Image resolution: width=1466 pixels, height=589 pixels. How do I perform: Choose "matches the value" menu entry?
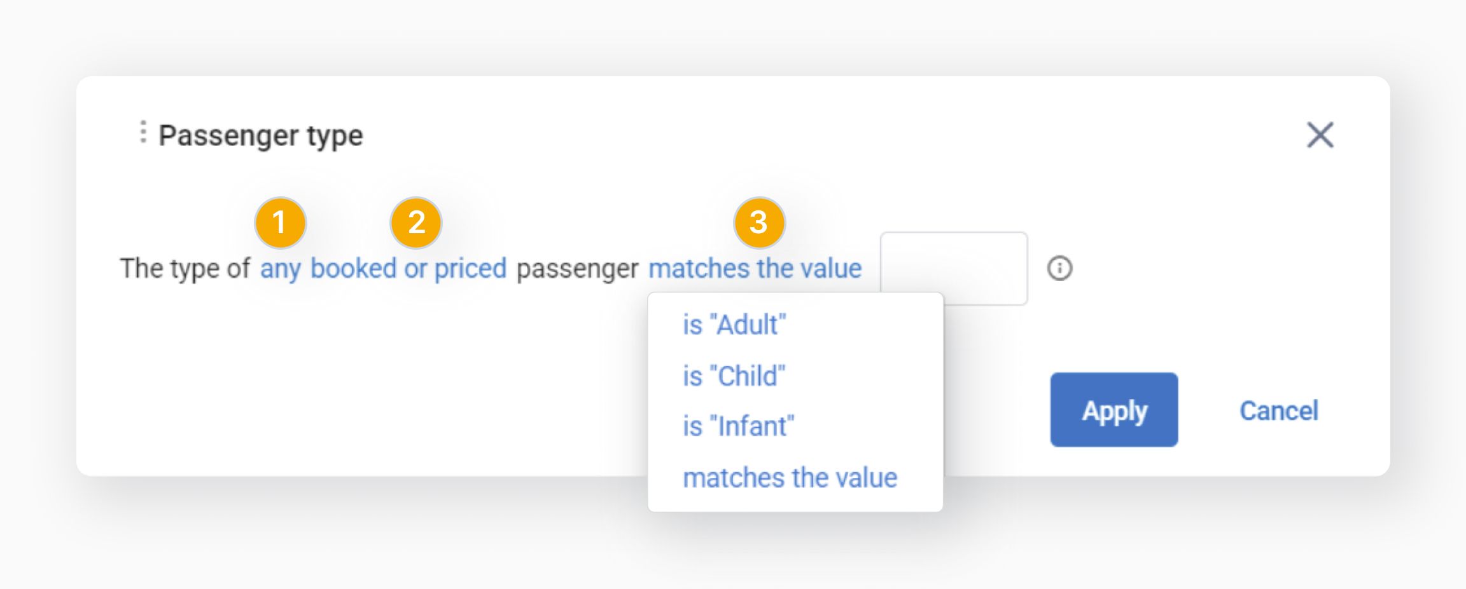(x=789, y=478)
